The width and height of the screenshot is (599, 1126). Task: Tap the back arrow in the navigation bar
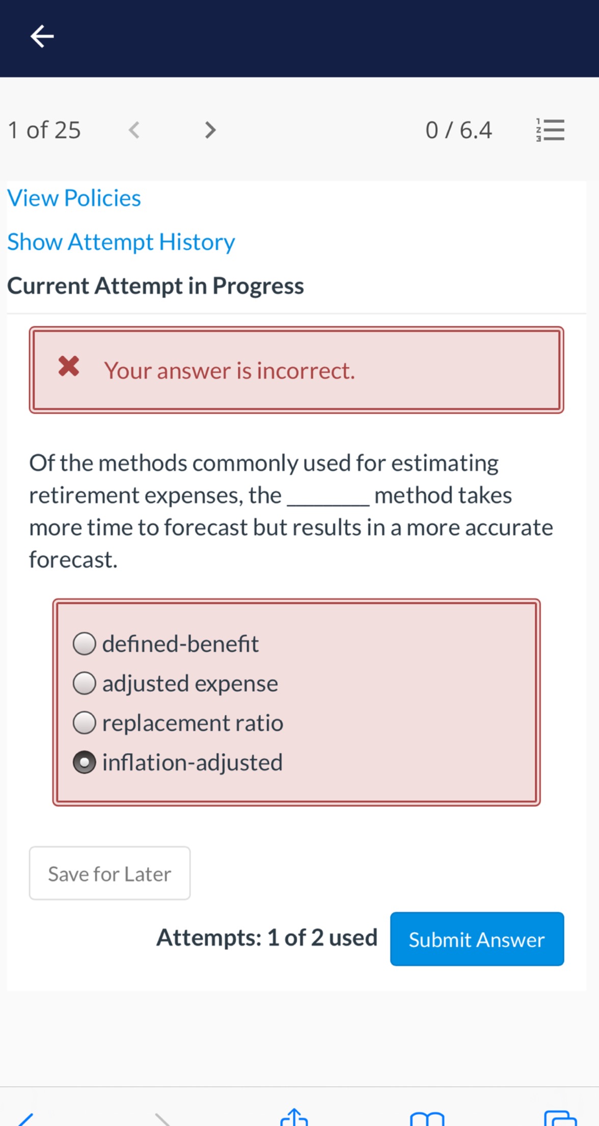point(43,36)
